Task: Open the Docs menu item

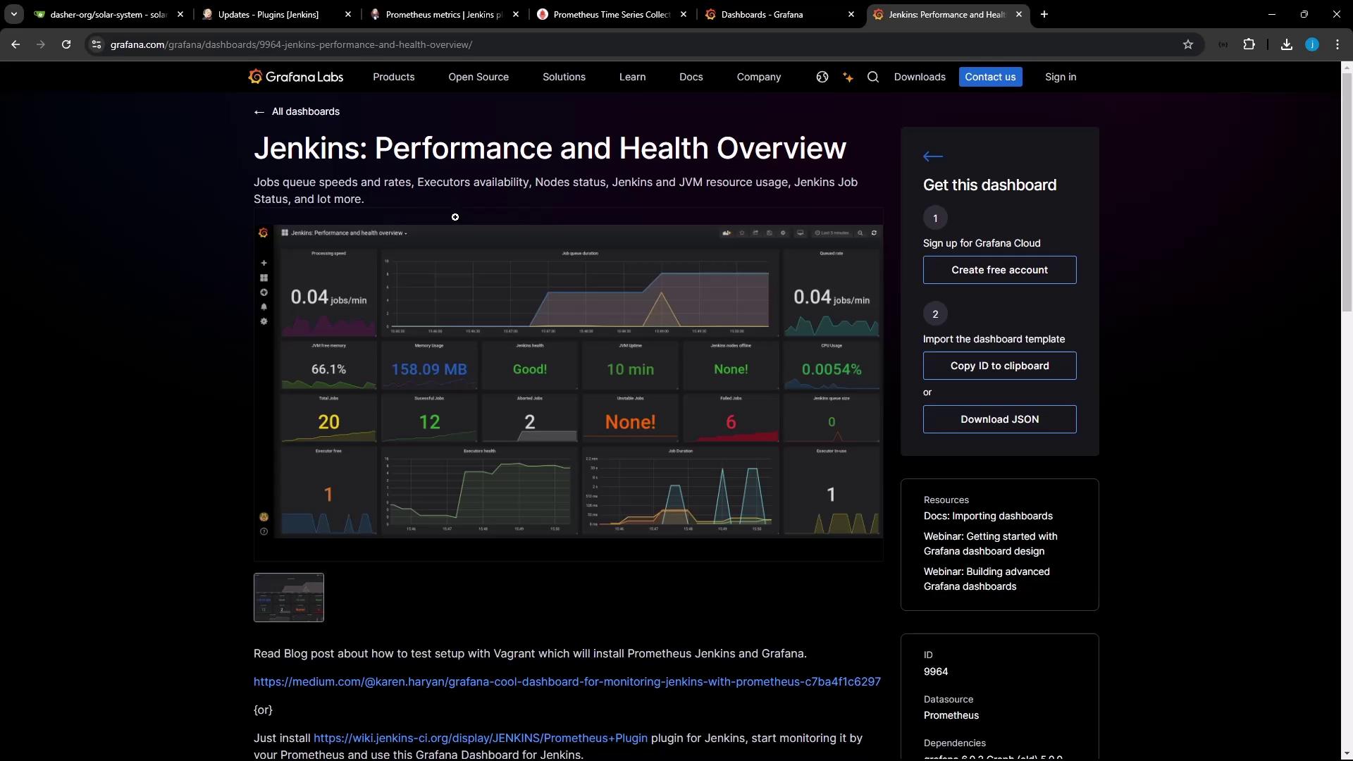Action: pyautogui.click(x=691, y=77)
